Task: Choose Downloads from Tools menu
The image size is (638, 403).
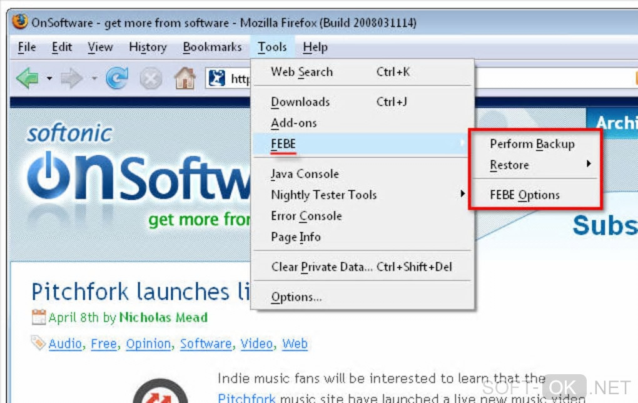Action: pyautogui.click(x=362, y=102)
